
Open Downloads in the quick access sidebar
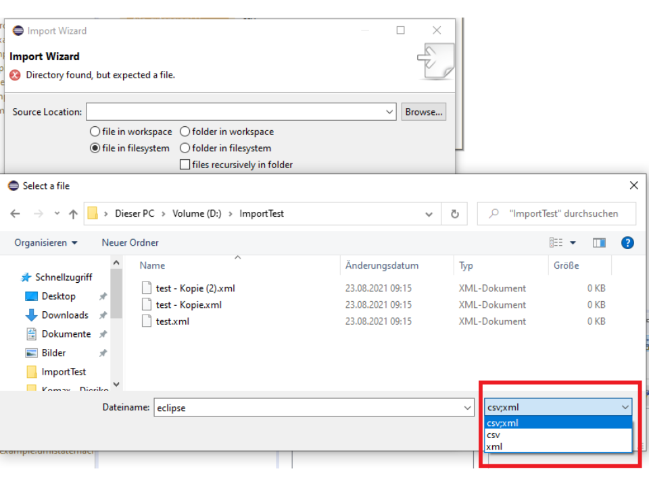pyautogui.click(x=65, y=315)
